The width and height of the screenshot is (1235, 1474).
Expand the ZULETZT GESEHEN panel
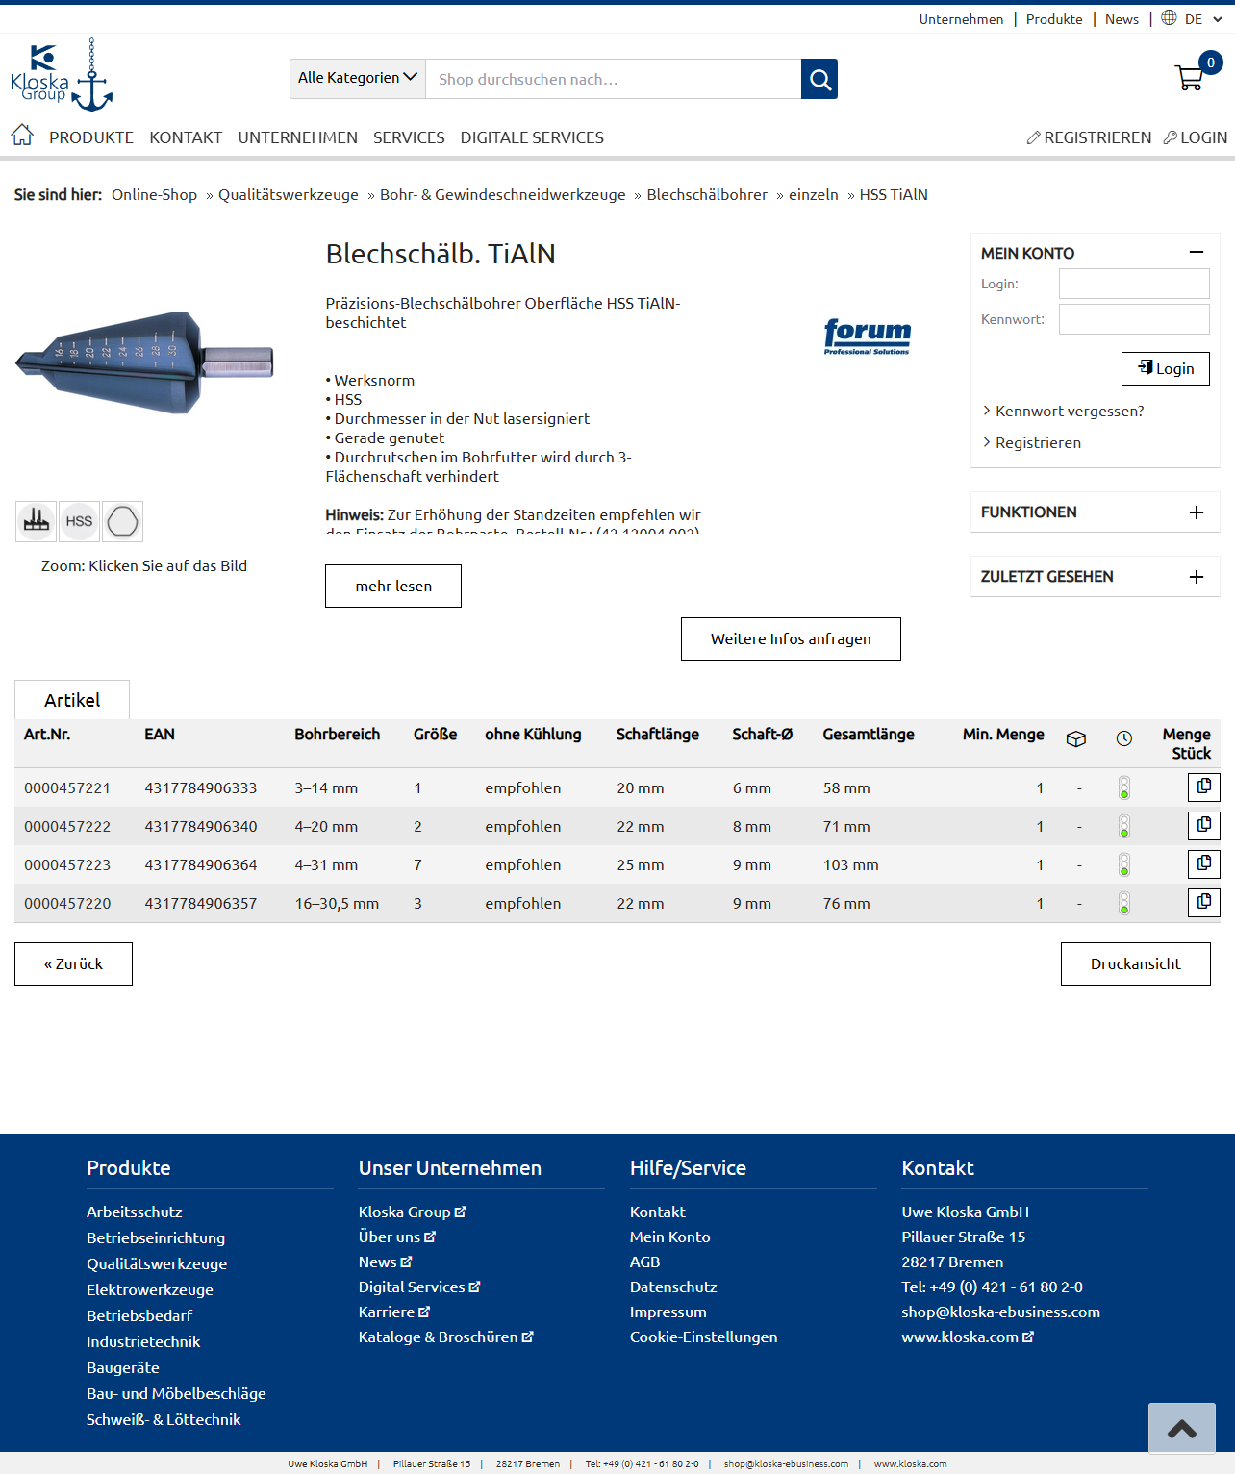point(1196,577)
